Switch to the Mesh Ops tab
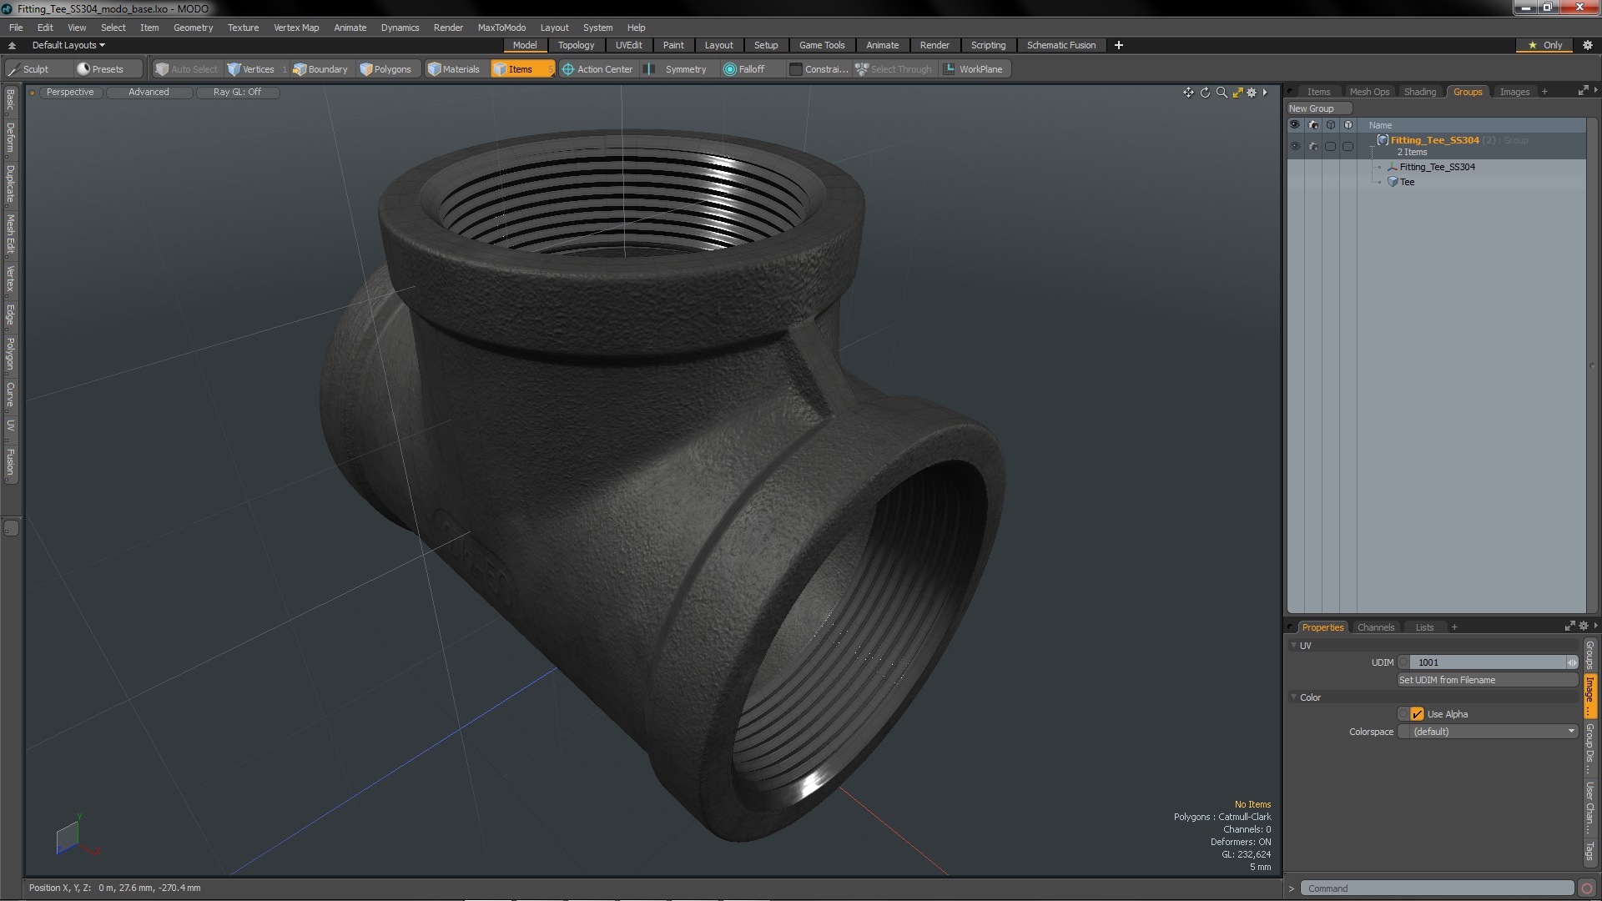1602x901 pixels. [x=1369, y=92]
